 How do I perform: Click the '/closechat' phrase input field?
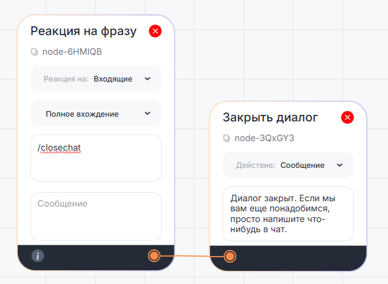tap(96, 158)
